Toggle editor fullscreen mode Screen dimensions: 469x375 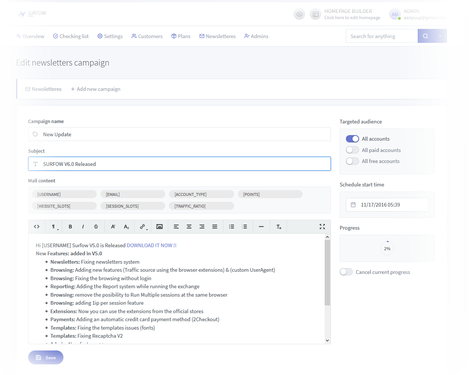[322, 227]
